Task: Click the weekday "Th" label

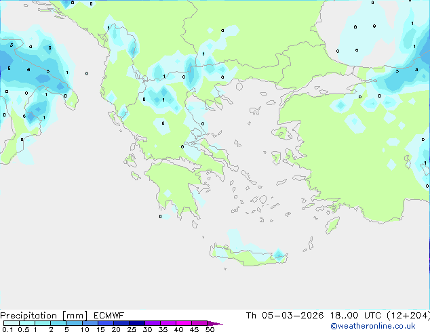Action: [251, 316]
